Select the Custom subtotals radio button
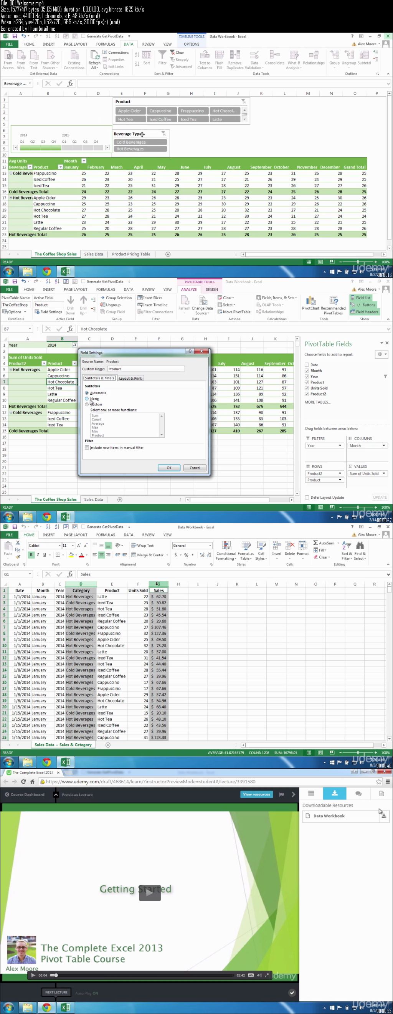Screen dimensions: 393x1014 (x=87, y=404)
